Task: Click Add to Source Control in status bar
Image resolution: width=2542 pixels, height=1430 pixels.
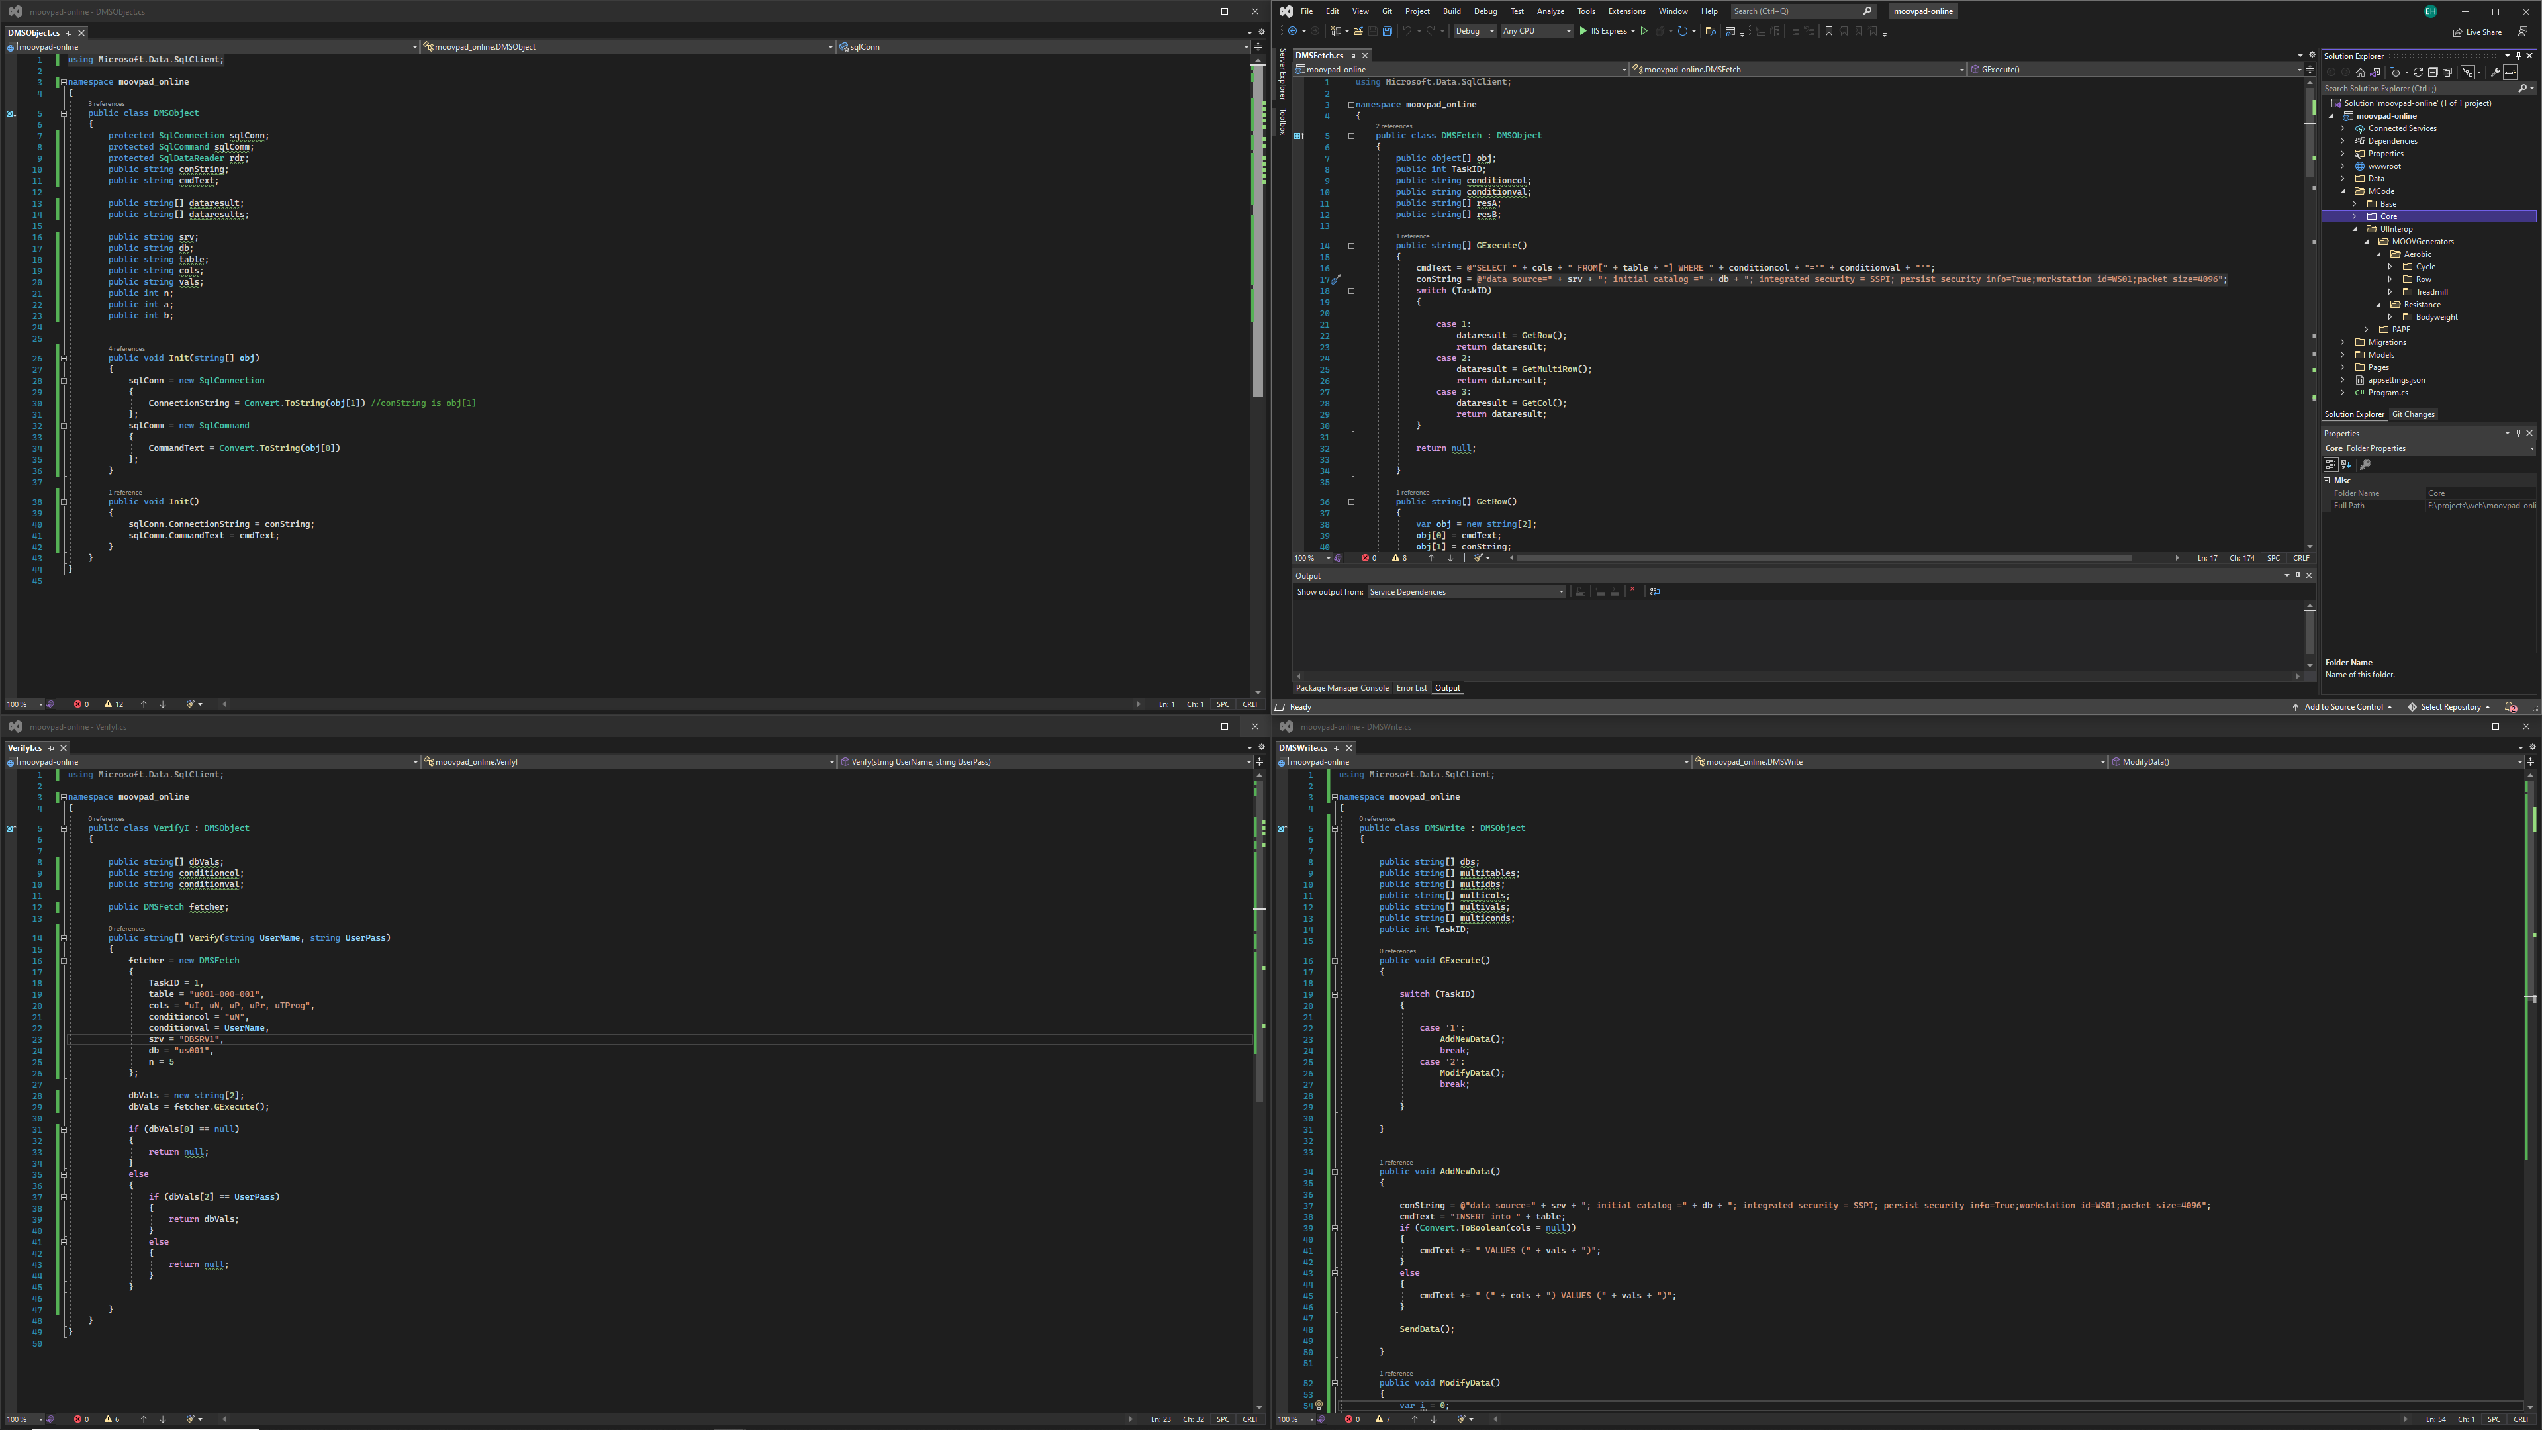Action: click(2343, 706)
